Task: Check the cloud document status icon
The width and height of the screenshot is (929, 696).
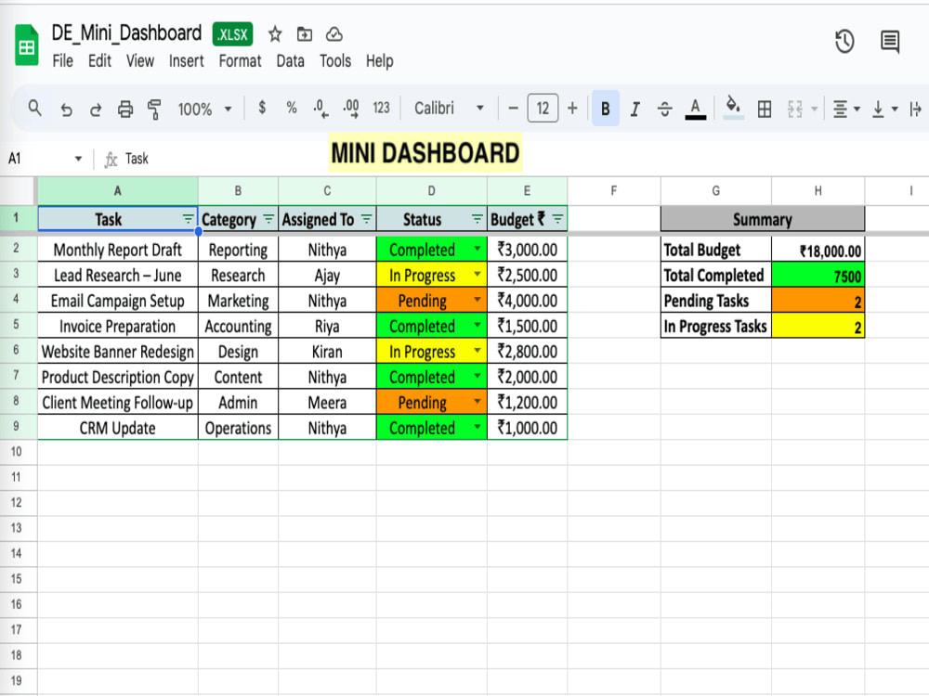Action: 334,34
